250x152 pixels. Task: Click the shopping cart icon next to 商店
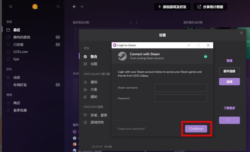8,103
